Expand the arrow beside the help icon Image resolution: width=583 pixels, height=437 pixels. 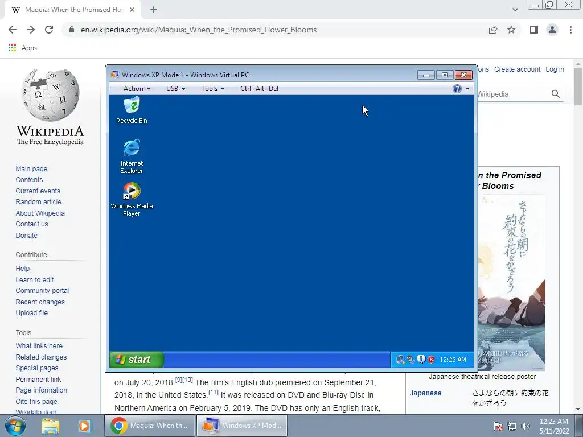point(467,88)
